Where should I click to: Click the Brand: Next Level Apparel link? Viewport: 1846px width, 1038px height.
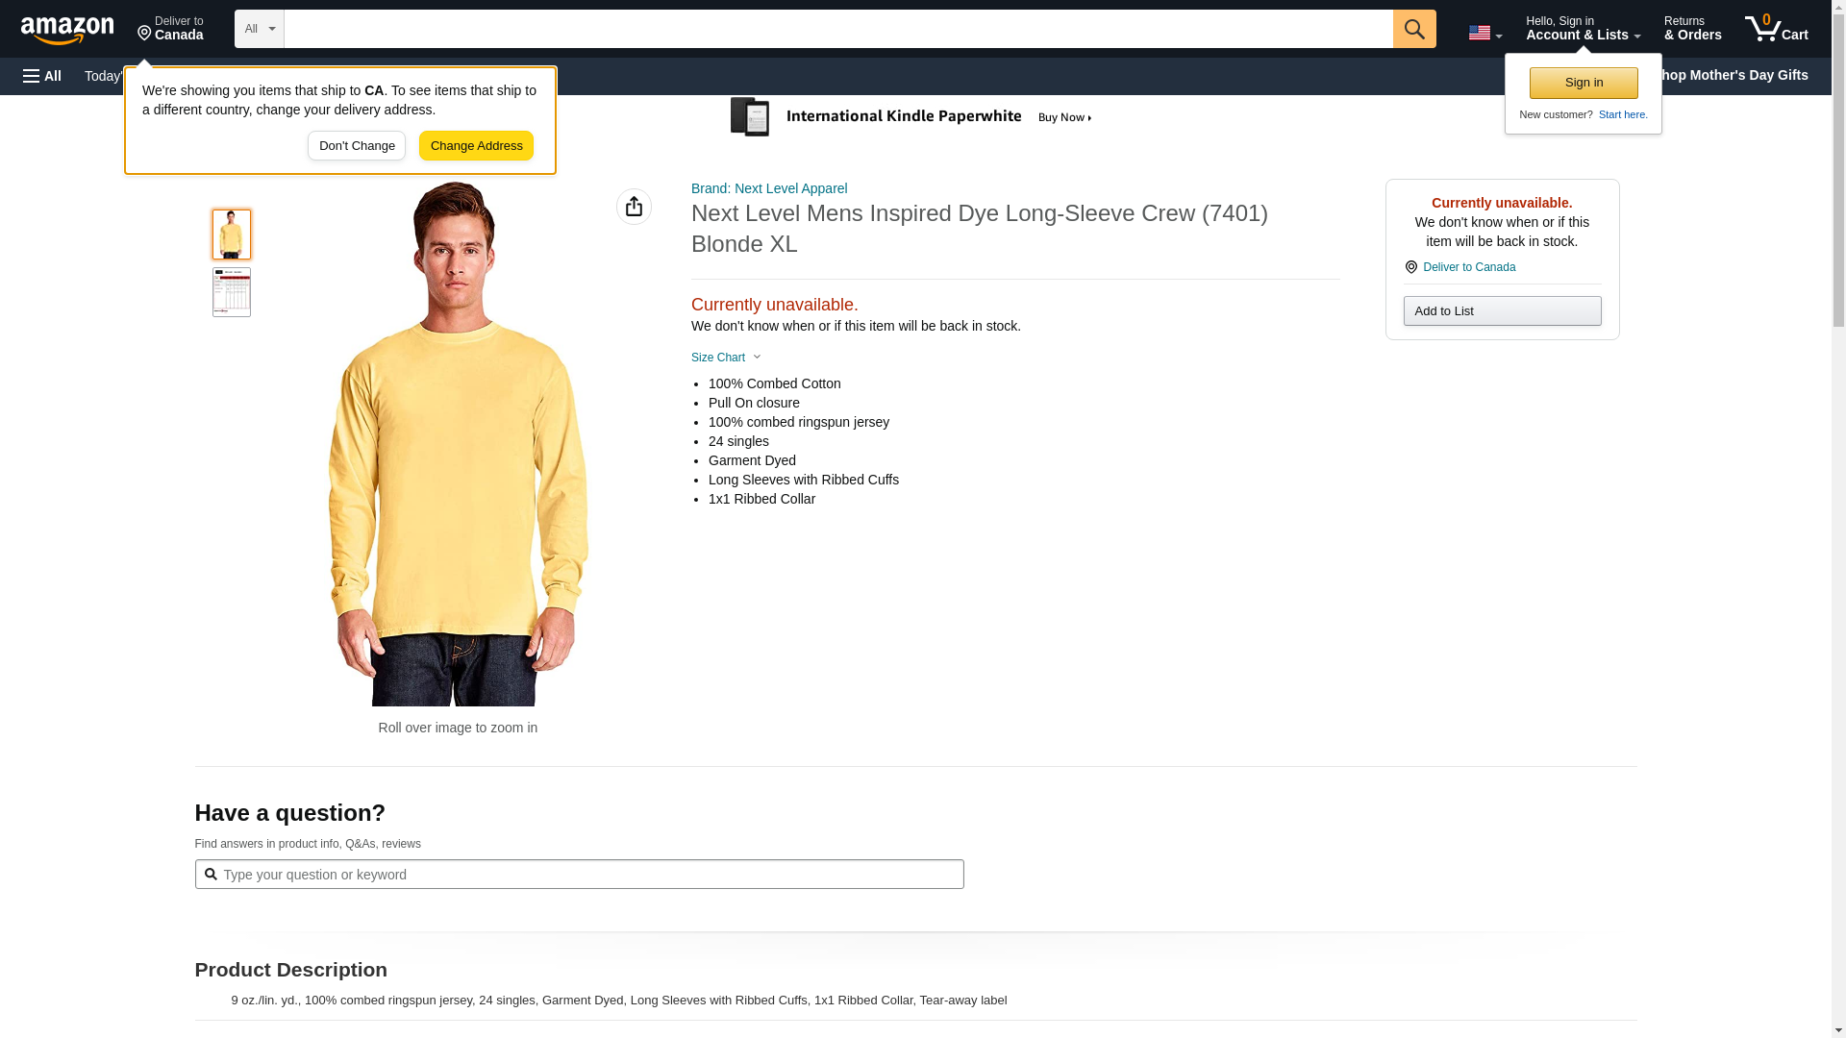coord(768,188)
